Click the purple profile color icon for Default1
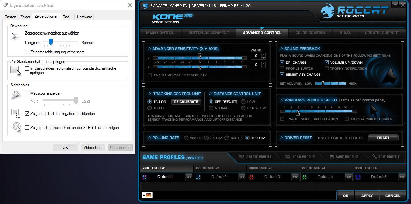 [x=145, y=177]
